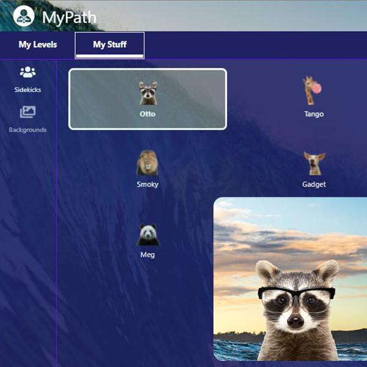Select the Gadget dog avatar
Viewport: 367px width, 367px height.
(314, 164)
